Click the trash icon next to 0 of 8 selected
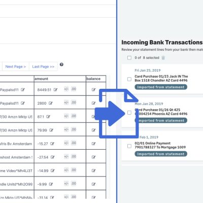The image size is (203, 203). tap(163, 58)
